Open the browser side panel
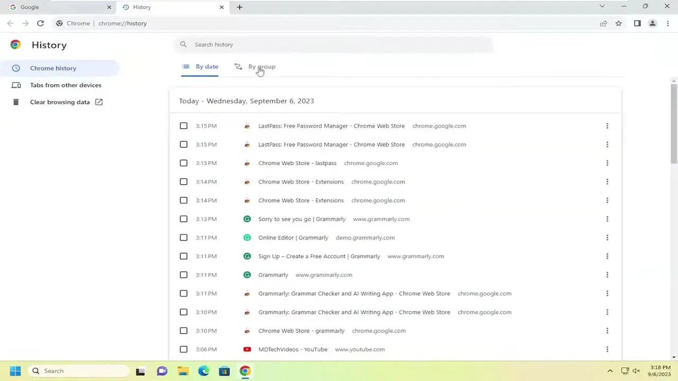 637,23
